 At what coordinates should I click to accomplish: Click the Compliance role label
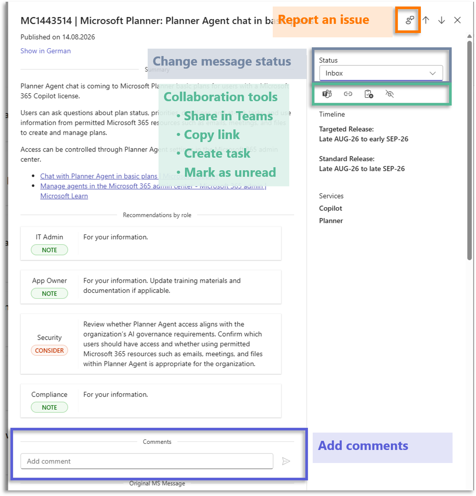[x=50, y=394]
